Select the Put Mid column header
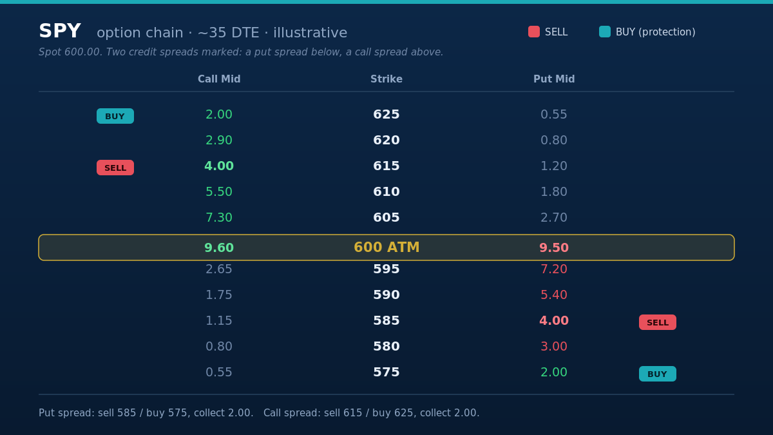The image size is (773, 435). tap(554, 79)
